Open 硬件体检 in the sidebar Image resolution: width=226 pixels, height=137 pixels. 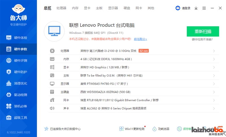(x=18, y=37)
